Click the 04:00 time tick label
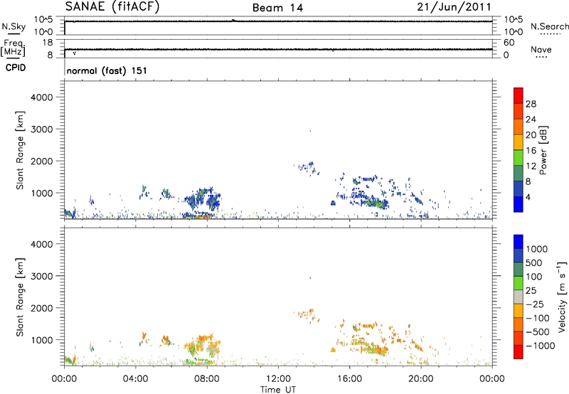Image resolution: width=569 pixels, height=394 pixels. click(x=135, y=379)
